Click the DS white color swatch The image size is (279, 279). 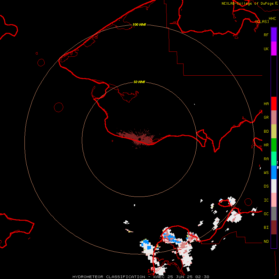click(x=274, y=186)
